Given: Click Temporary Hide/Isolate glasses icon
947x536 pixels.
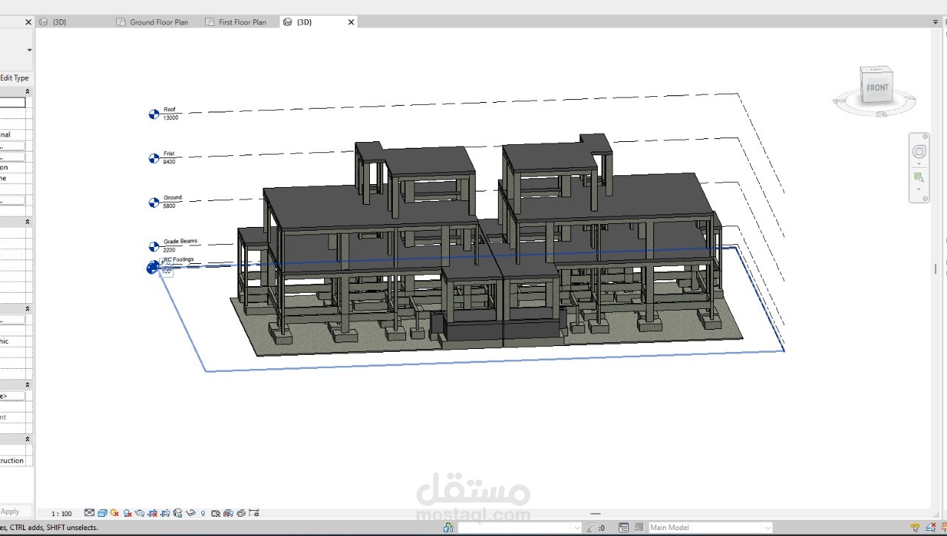Looking at the screenshot, I should pyautogui.click(x=190, y=513).
